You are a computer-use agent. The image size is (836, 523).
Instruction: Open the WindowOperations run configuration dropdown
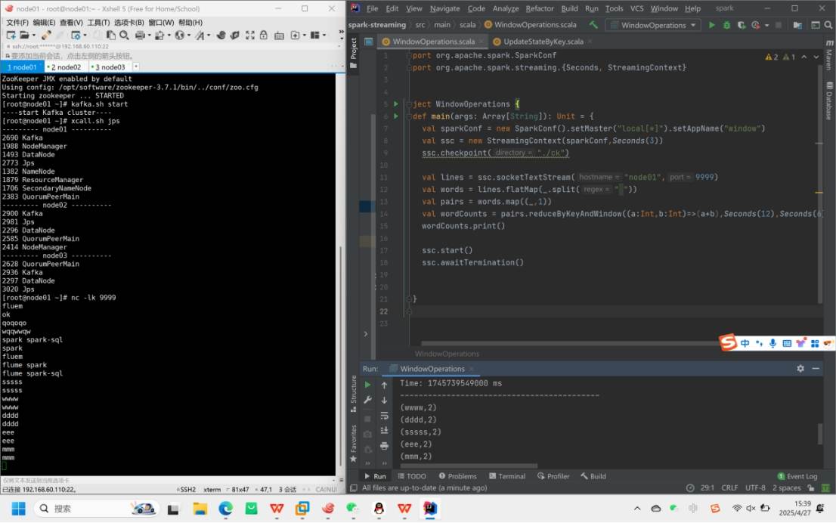654,25
